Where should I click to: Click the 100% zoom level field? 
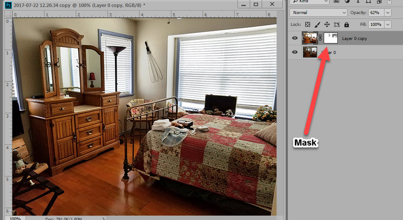click(x=15, y=219)
